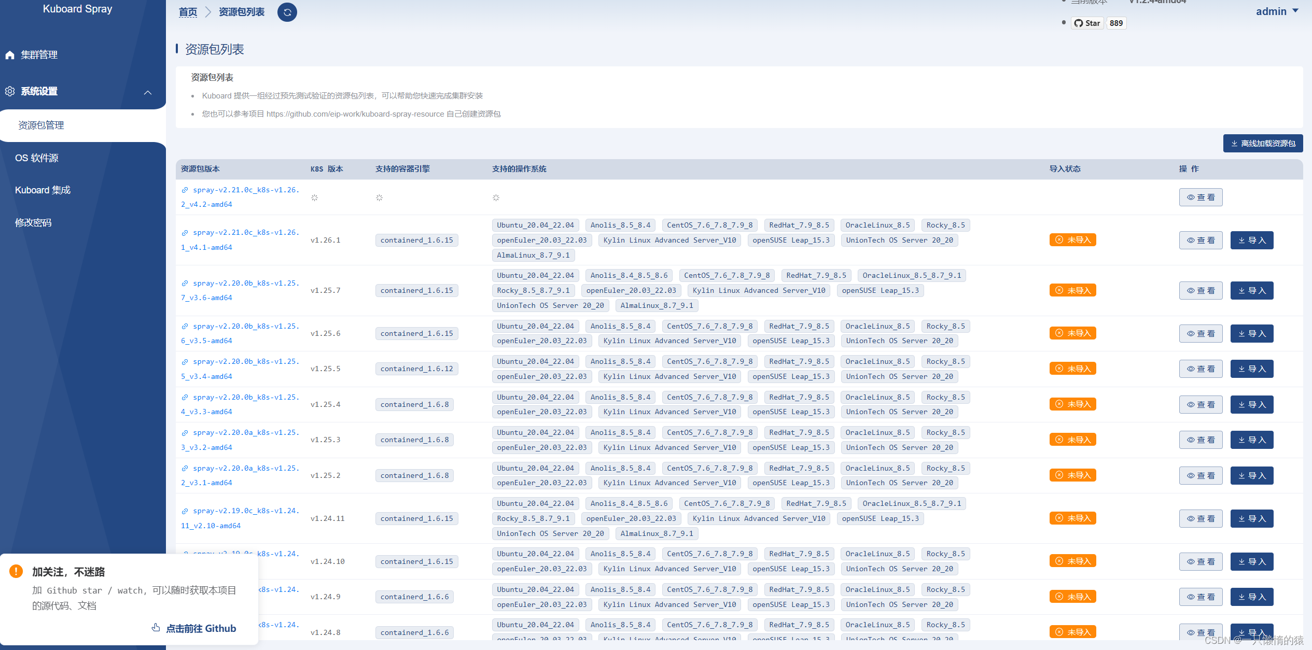Import the v1.25.5 resource package

[1251, 369]
